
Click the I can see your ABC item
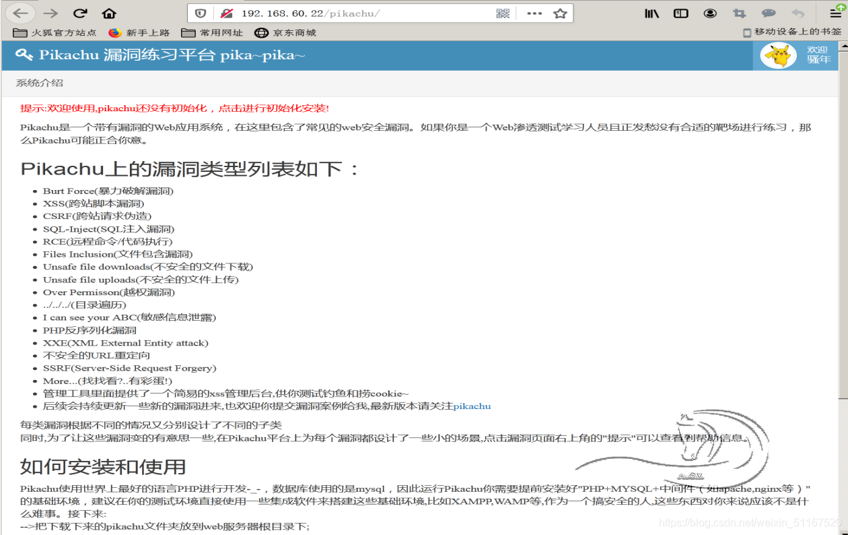coord(129,317)
